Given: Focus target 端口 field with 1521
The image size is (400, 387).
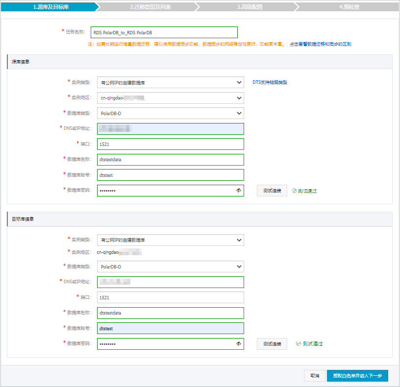Looking at the screenshot, I should tap(171, 297).
